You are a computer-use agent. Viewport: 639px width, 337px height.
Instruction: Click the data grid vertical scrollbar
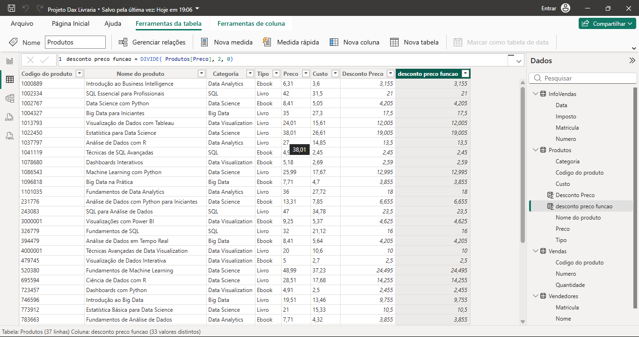point(523,164)
